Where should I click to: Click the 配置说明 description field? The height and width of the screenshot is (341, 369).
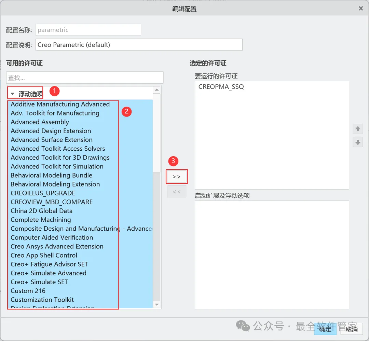[x=139, y=45]
